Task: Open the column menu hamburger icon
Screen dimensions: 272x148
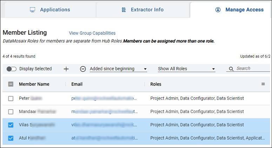Action: coord(263,84)
